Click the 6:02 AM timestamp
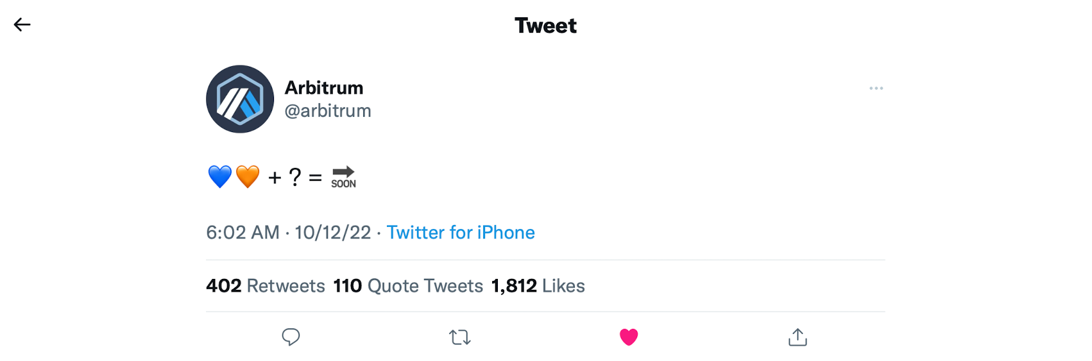Viewport: 1092px width, 361px height. (243, 232)
